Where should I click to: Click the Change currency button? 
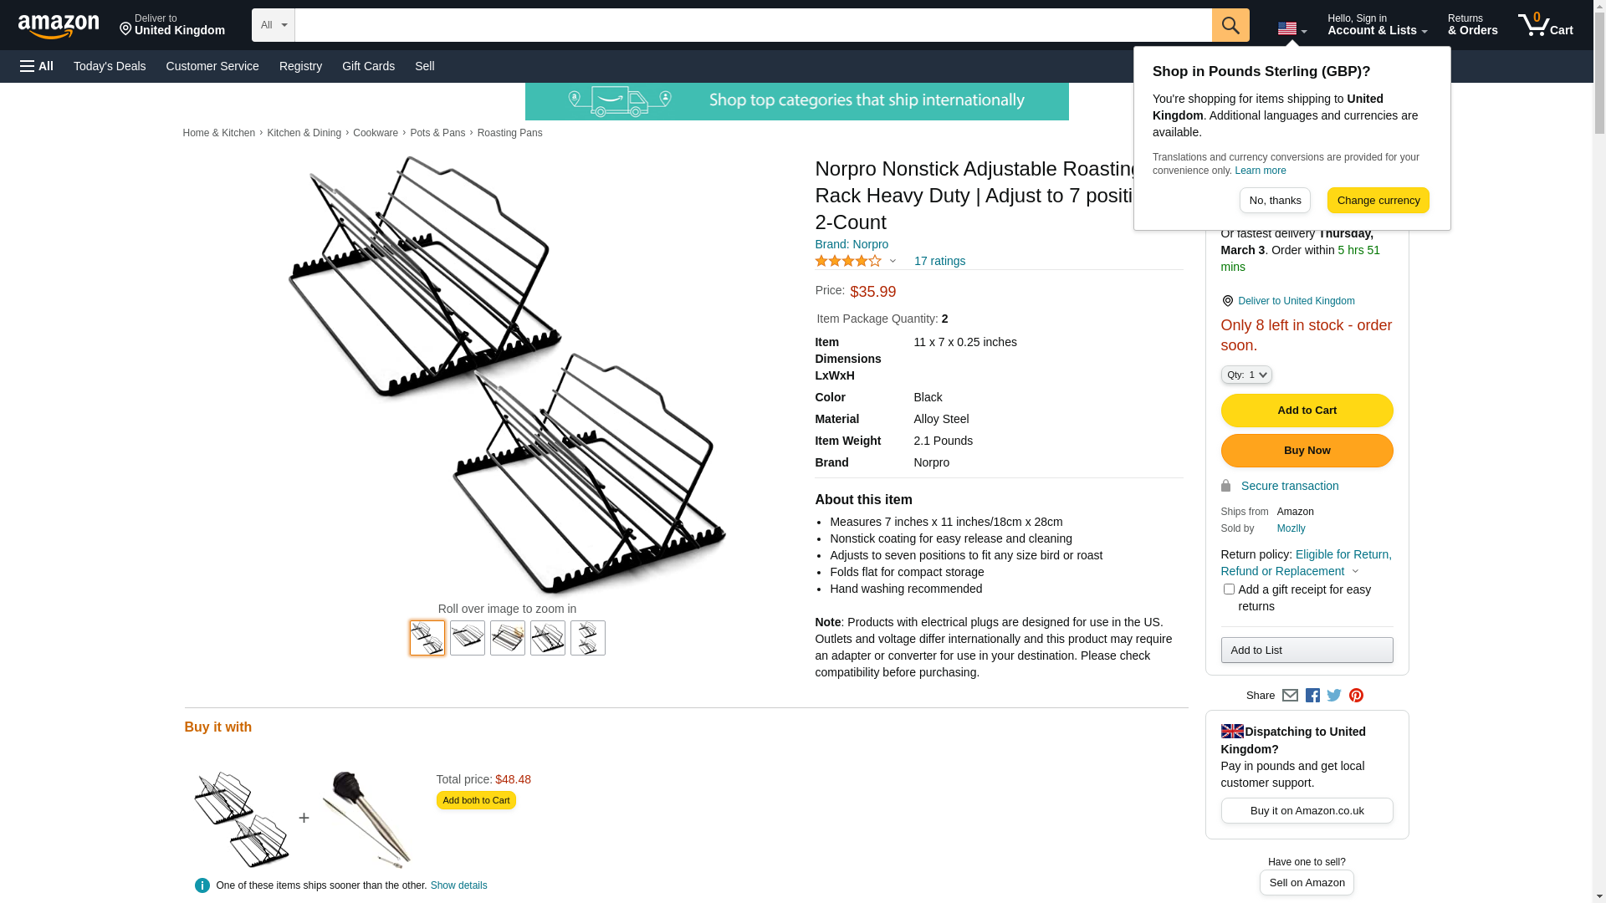[x=1378, y=201]
